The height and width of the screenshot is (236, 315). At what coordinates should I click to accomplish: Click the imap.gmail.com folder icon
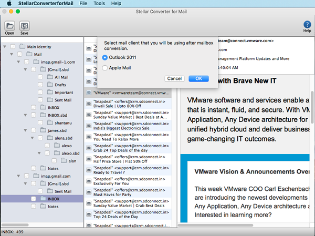point(36,176)
